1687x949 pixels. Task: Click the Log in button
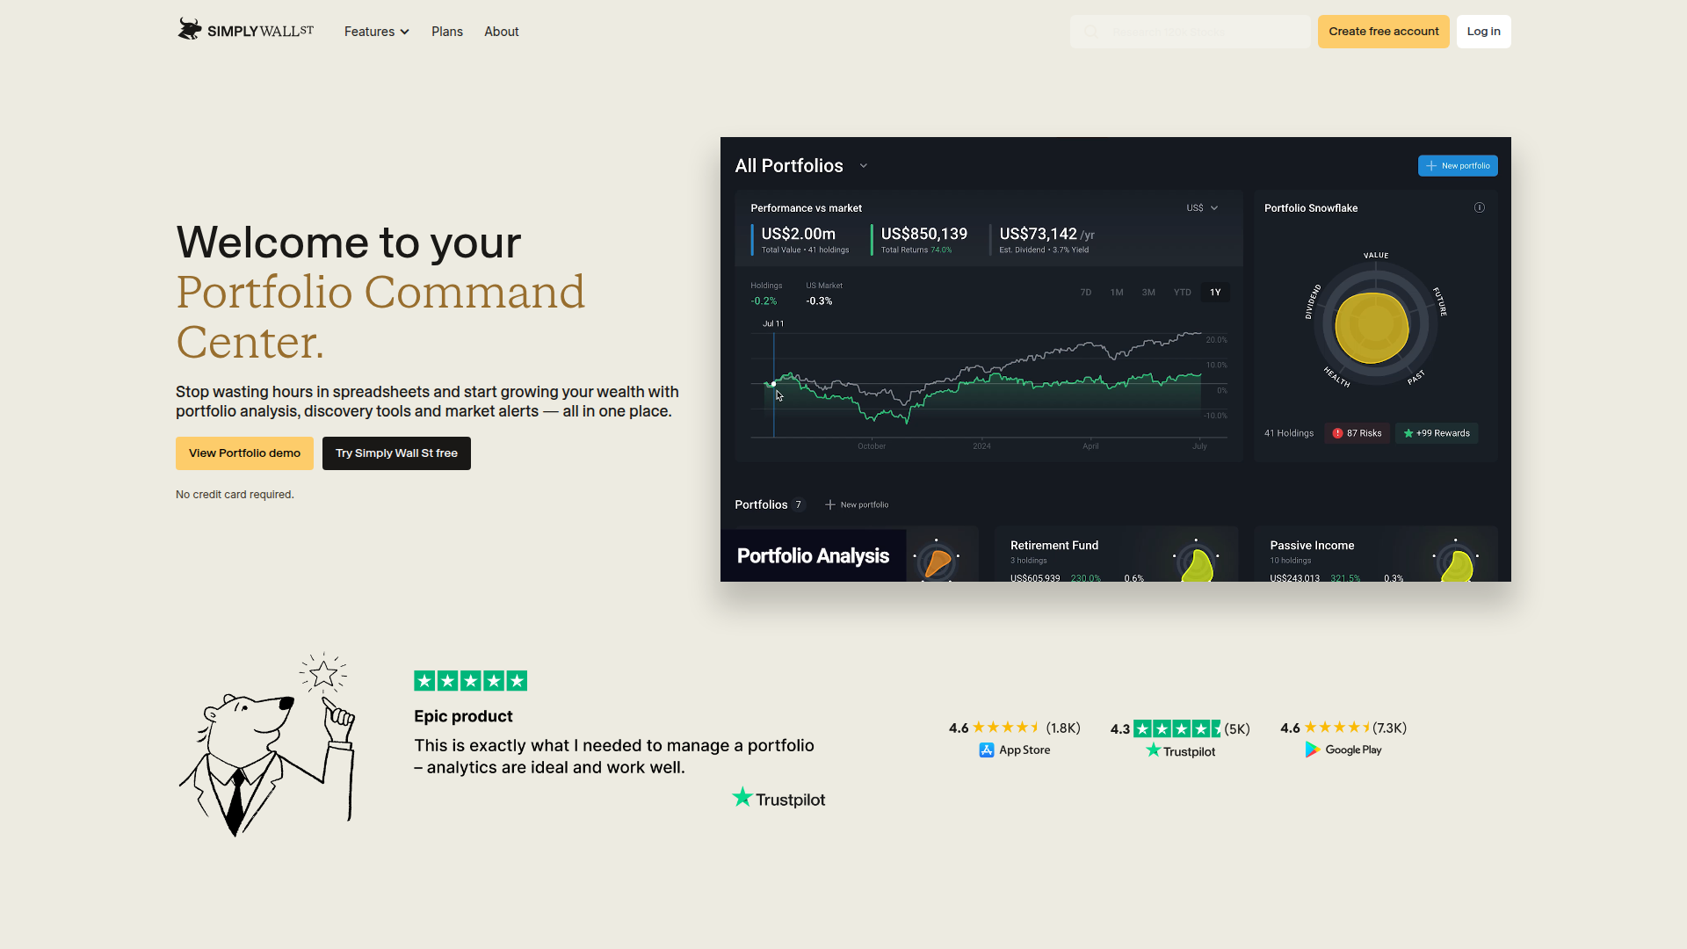1483,32
